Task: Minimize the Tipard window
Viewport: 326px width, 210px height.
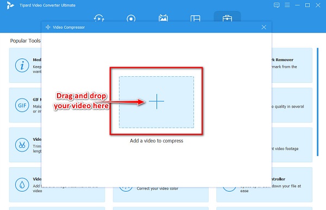Action: pyautogui.click(x=297, y=5)
